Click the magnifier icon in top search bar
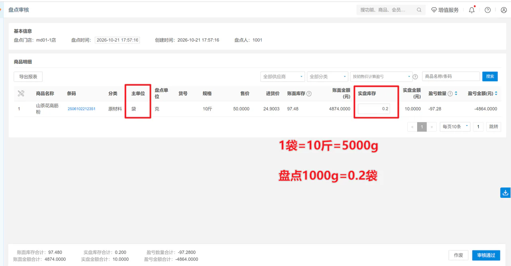 pos(419,10)
